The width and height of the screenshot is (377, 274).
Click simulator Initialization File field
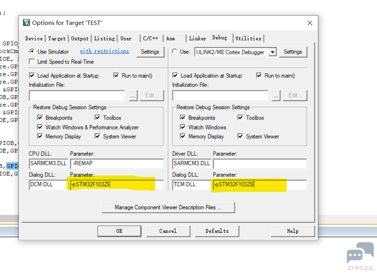pos(77,96)
